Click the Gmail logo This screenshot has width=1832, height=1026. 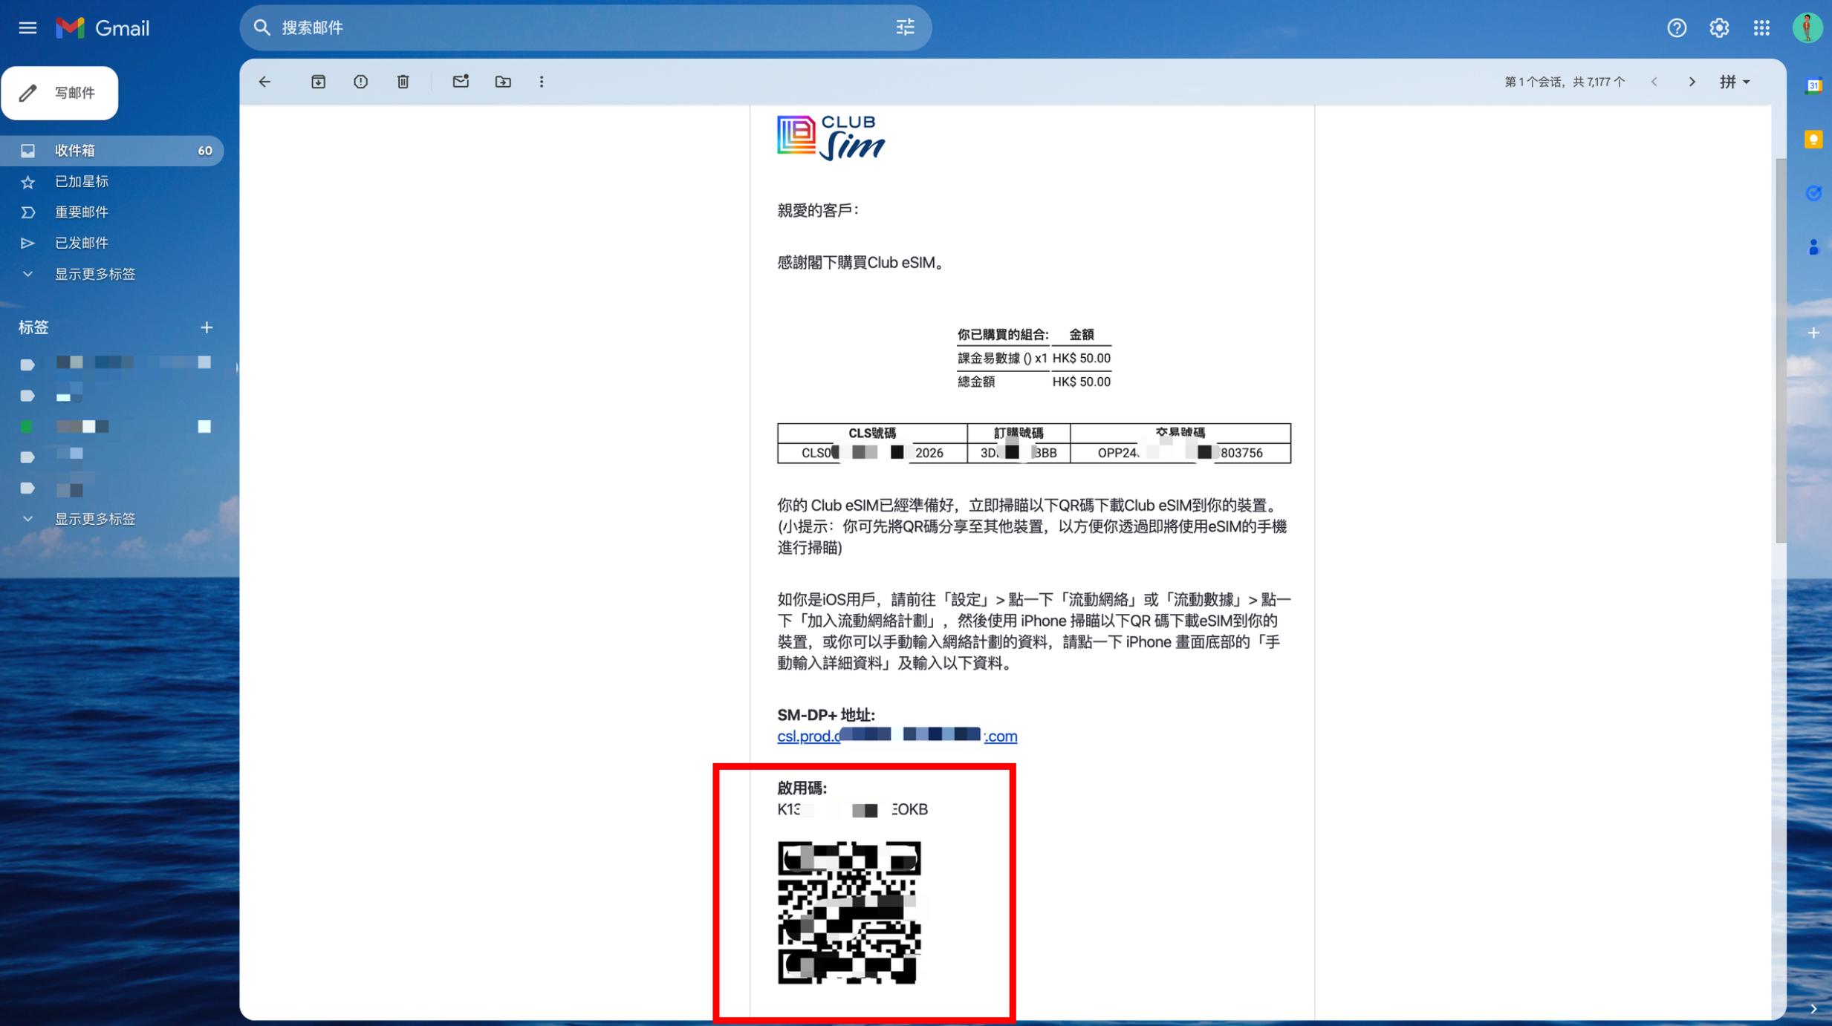pos(103,28)
